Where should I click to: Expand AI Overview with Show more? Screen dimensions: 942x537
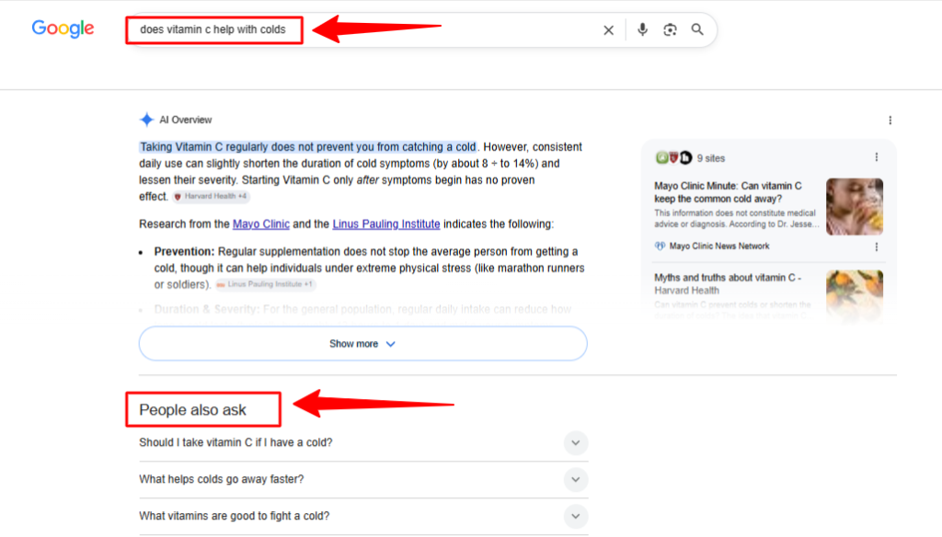(x=362, y=344)
